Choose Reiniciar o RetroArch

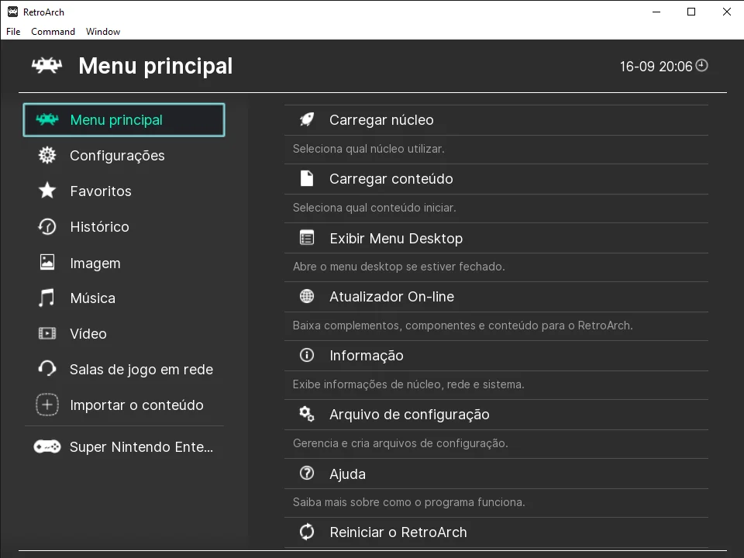[496, 532]
